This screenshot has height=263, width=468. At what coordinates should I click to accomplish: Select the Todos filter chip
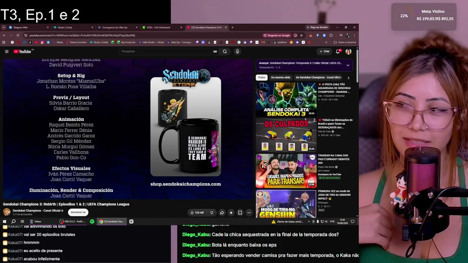click(x=262, y=77)
